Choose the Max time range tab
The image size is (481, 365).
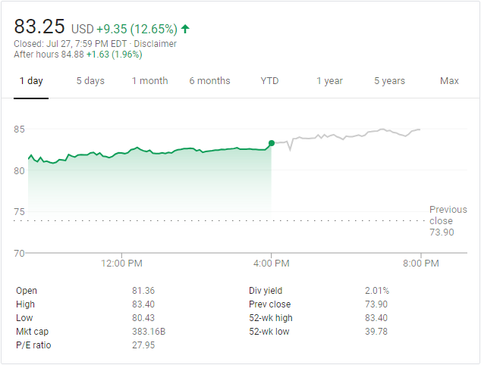pos(449,81)
